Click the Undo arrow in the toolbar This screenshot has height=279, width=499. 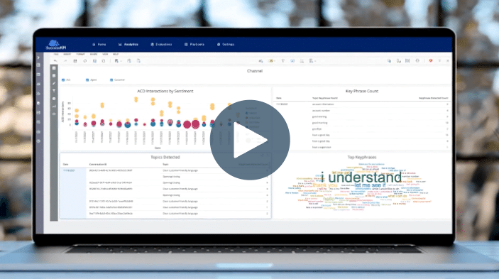coord(55,61)
